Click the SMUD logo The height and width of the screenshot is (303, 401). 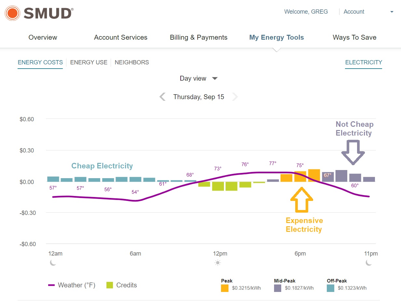[39, 13]
